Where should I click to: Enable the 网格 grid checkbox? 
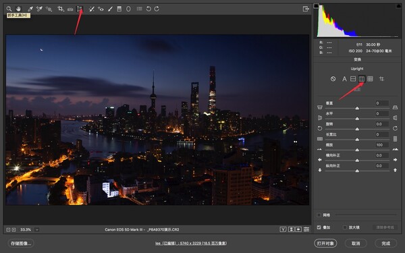pos(319,215)
